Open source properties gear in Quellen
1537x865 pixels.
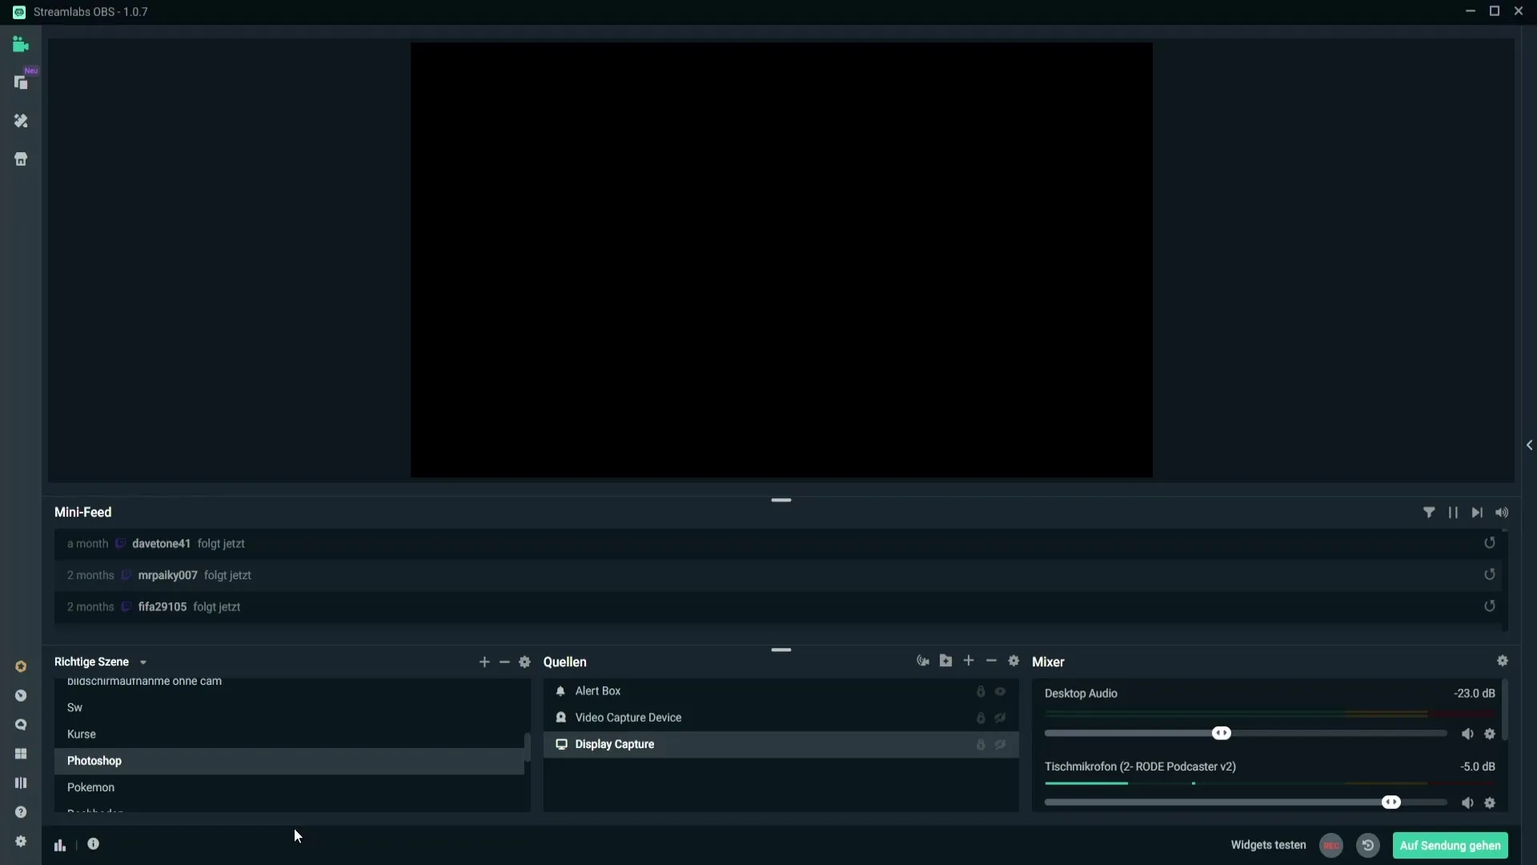pos(1013,661)
